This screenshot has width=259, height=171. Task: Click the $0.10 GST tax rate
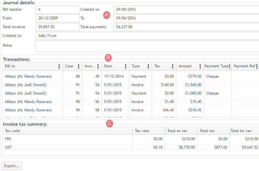tap(158, 147)
